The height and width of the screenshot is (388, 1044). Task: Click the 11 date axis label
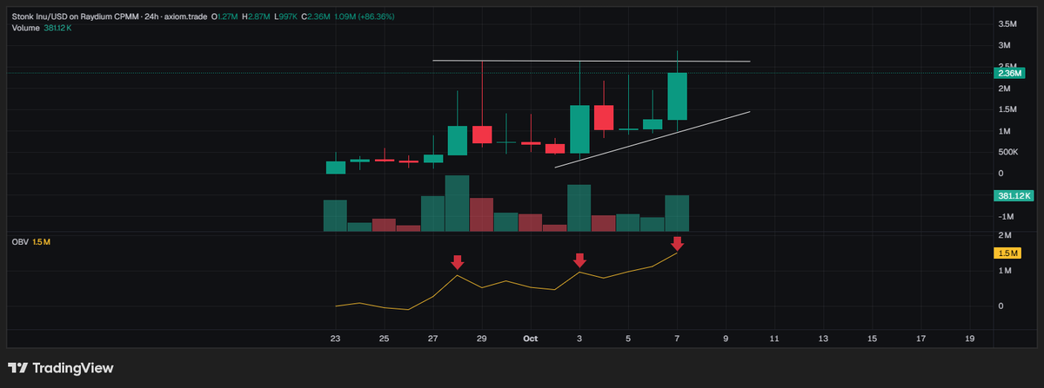774,338
